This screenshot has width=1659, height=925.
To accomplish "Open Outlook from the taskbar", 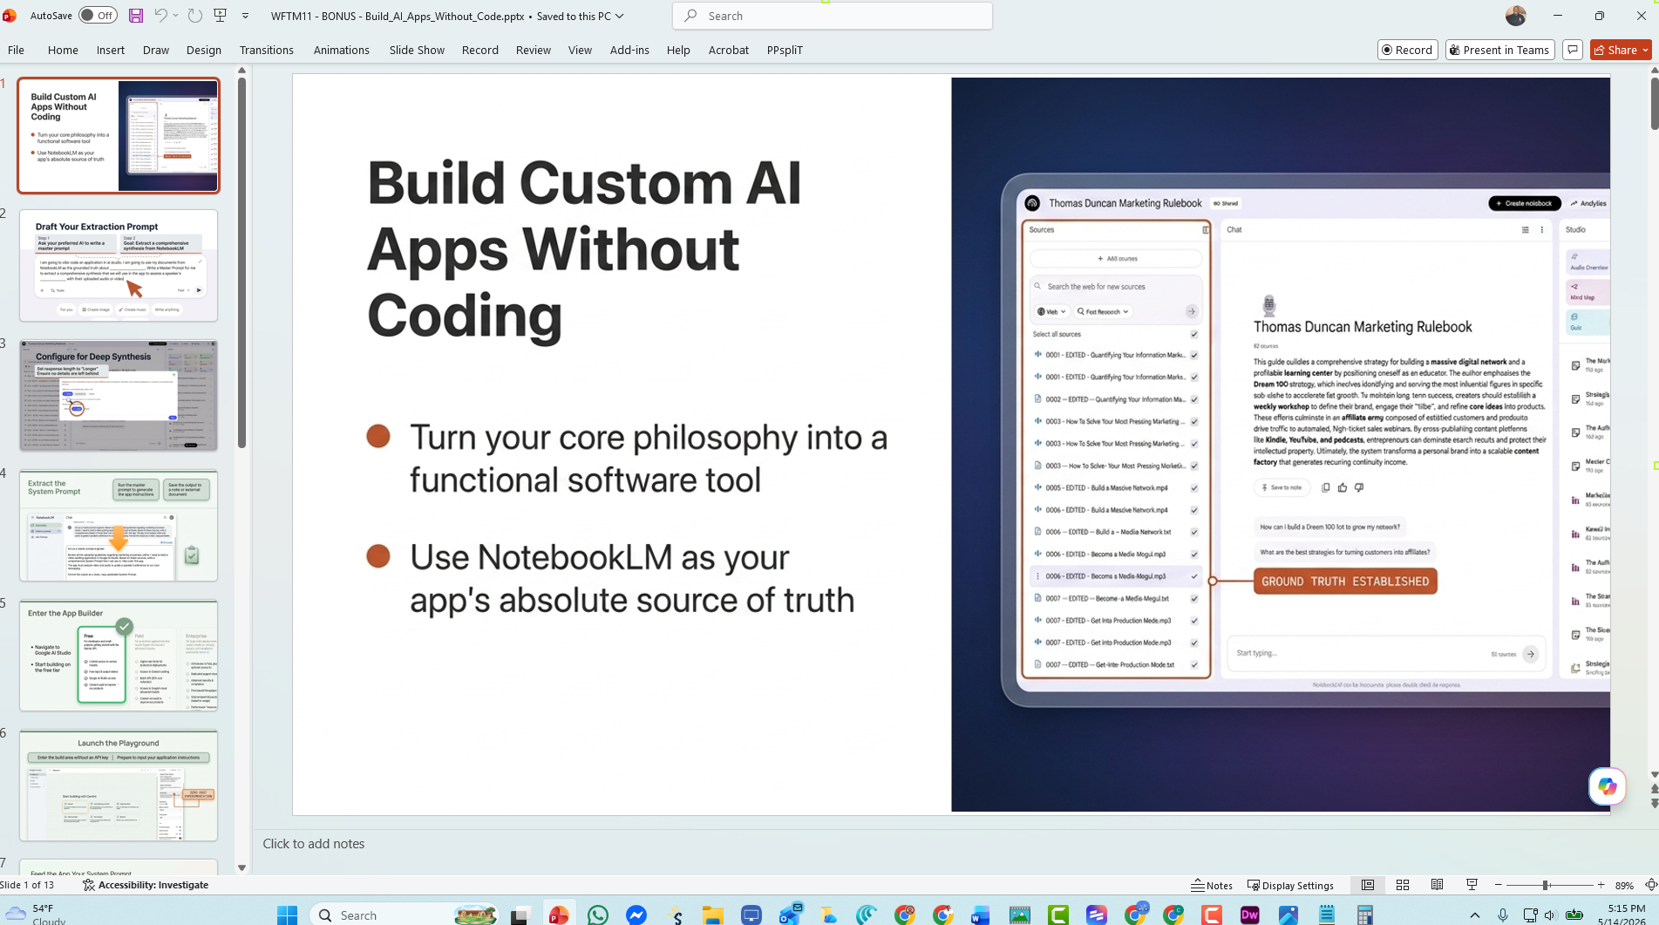I will coord(790,915).
